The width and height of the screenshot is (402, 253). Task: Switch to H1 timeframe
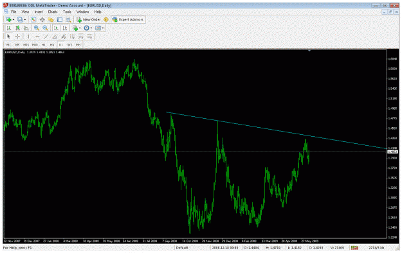[43, 45]
